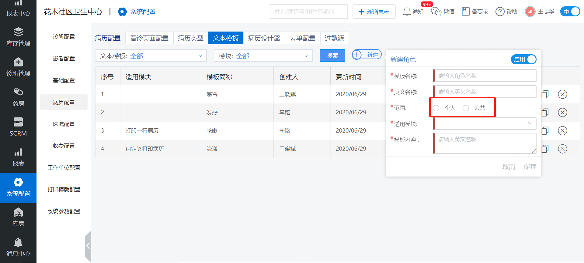The image size is (584, 263).
Task: Click the blue 搜索 button
Action: tap(332, 56)
